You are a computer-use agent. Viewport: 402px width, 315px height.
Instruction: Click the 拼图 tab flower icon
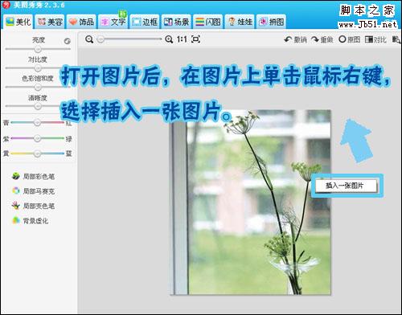coord(263,22)
